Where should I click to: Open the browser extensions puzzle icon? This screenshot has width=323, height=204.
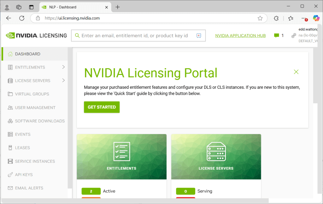point(276,18)
